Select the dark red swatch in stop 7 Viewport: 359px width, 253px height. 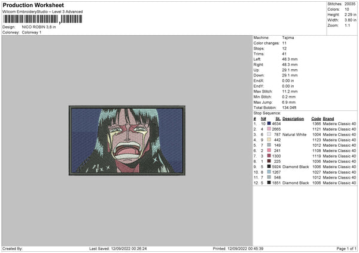[x=269, y=156]
